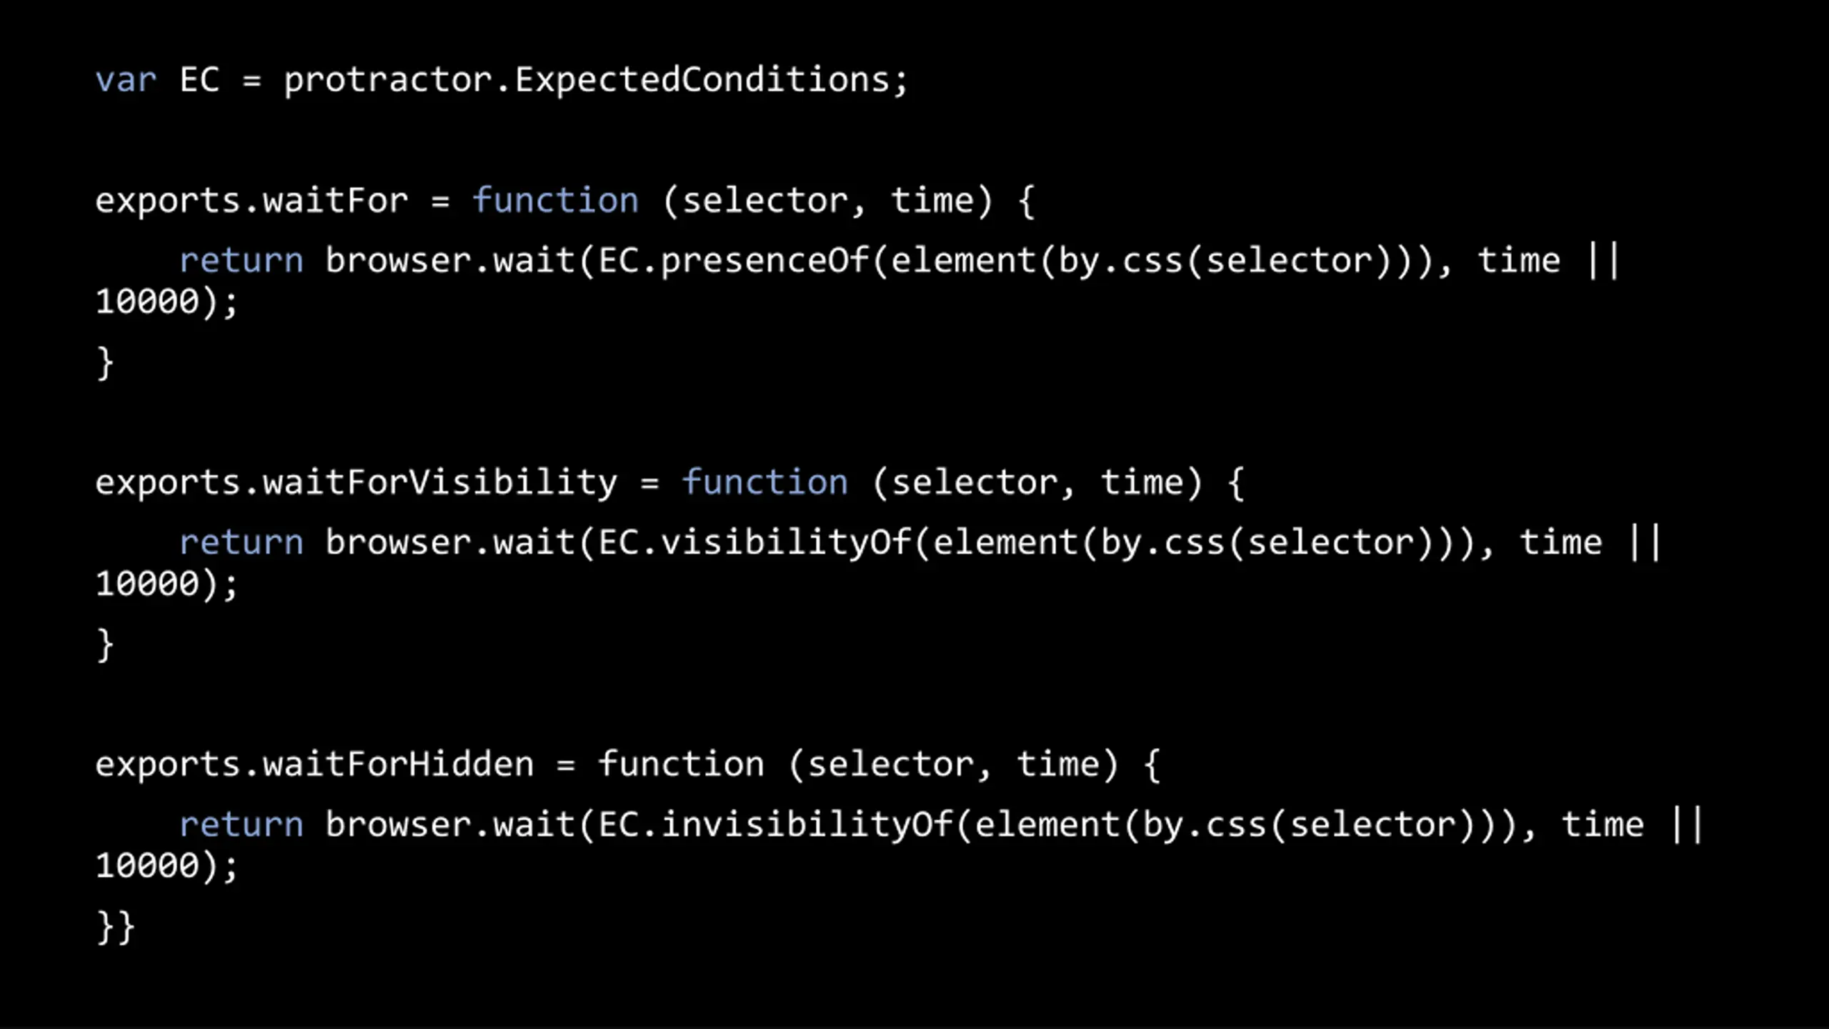Click the closing brace after waitForVisibility function
Image resolution: width=1829 pixels, height=1029 pixels.
click(x=105, y=645)
